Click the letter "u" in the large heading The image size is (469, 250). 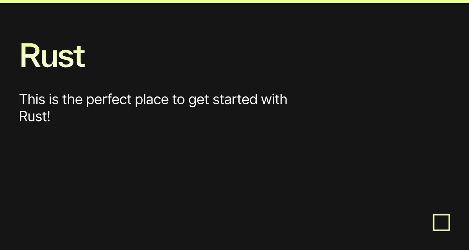(x=47, y=59)
